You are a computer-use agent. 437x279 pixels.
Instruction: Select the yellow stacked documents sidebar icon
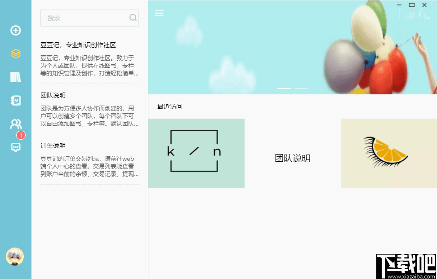click(x=16, y=54)
